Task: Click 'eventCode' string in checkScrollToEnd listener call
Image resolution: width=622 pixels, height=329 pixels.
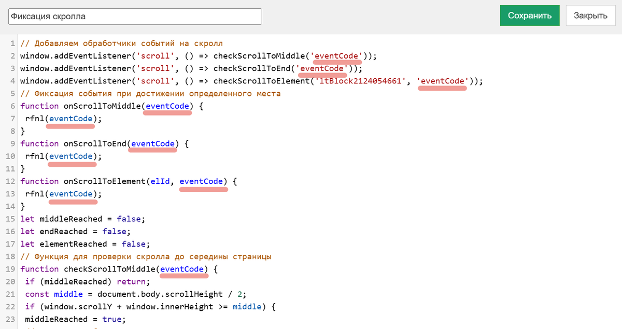Action: coord(323,68)
